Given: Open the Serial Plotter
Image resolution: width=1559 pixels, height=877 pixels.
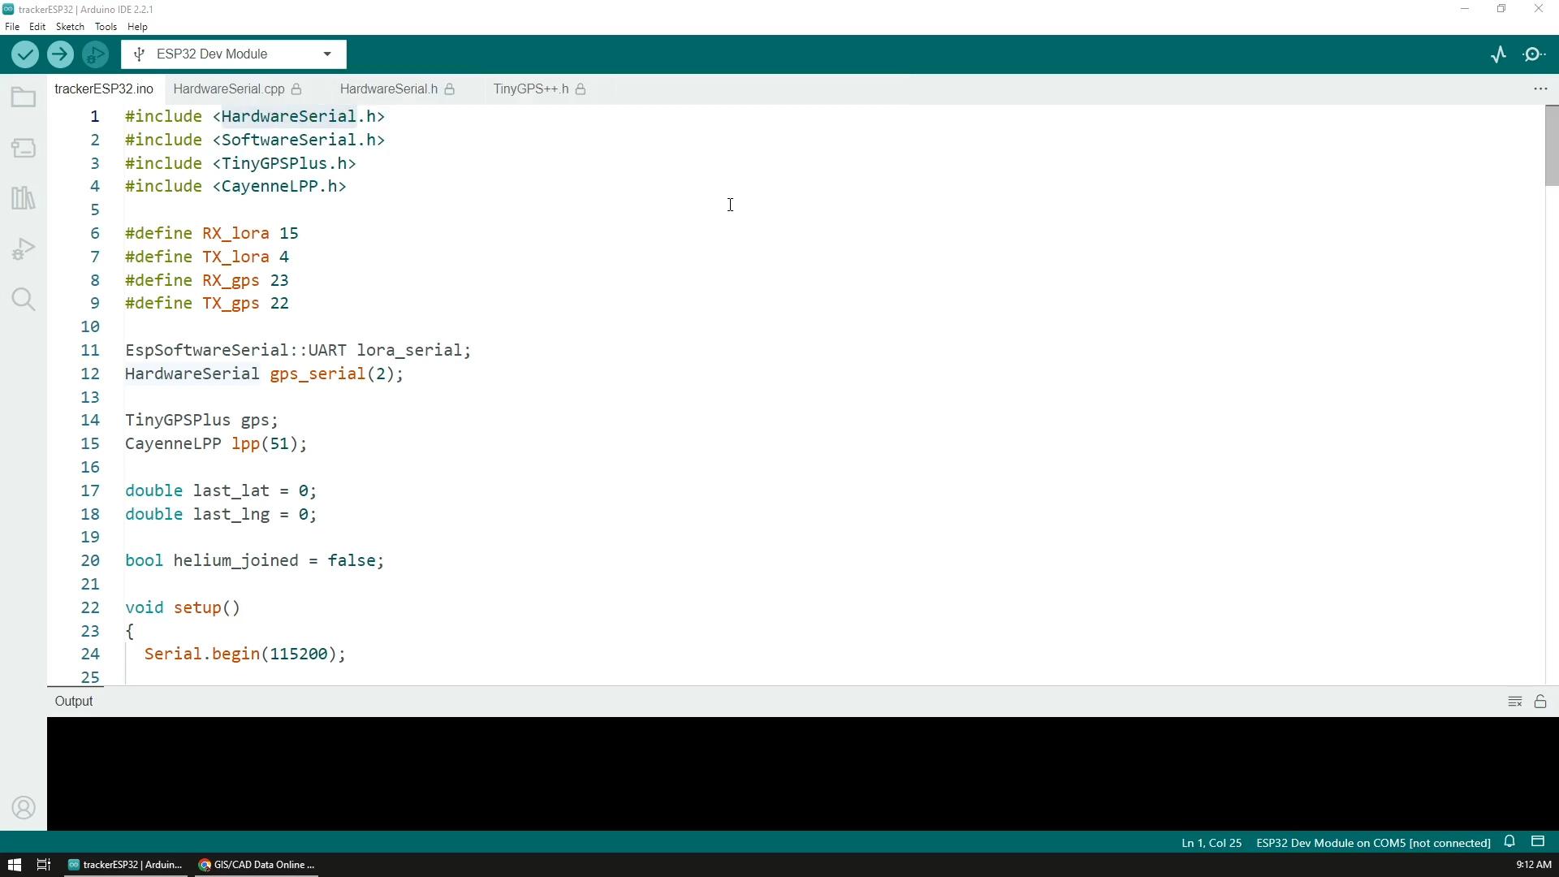Looking at the screenshot, I should (1499, 54).
